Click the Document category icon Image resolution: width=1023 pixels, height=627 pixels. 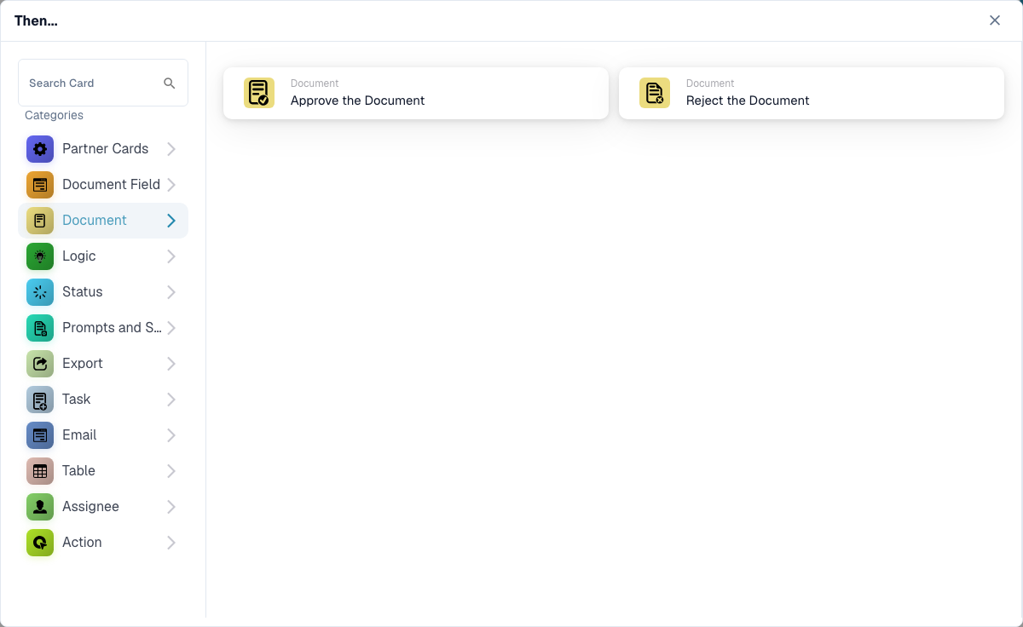click(40, 221)
